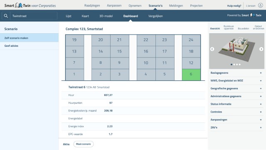Open the Raadplegen menu
The width and height of the screenshot is (266, 150).
pos(92,5)
